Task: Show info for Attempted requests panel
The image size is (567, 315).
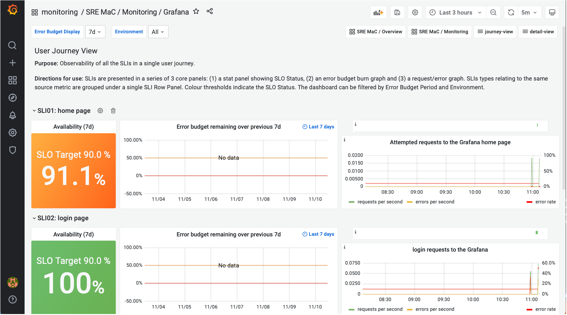Action: (344, 140)
